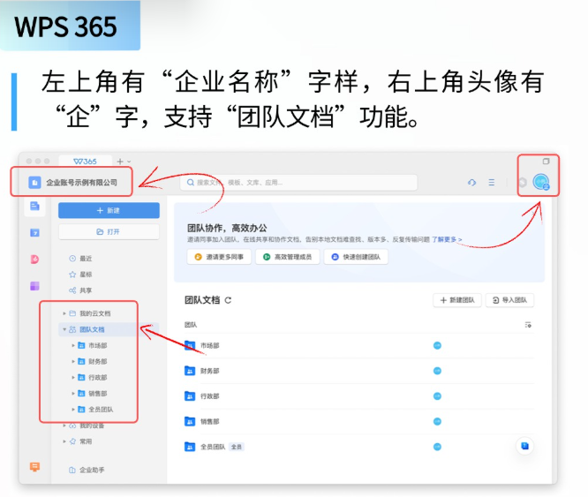The image size is (588, 497).
Task: Open 企业助手 at sidebar bottom
Action: pyautogui.click(x=87, y=470)
